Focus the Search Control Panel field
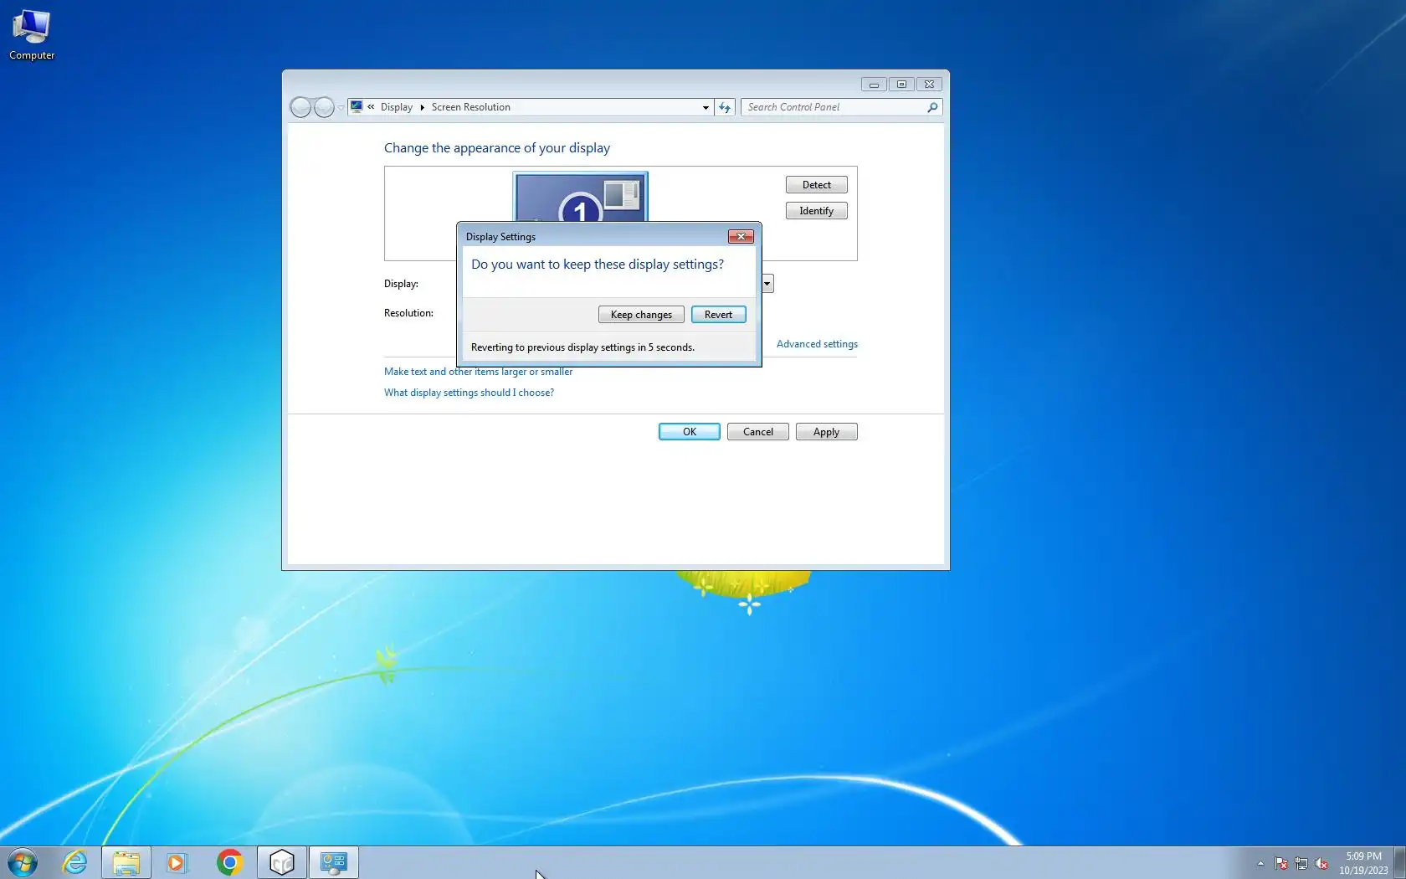The width and height of the screenshot is (1406, 879). [x=842, y=107]
